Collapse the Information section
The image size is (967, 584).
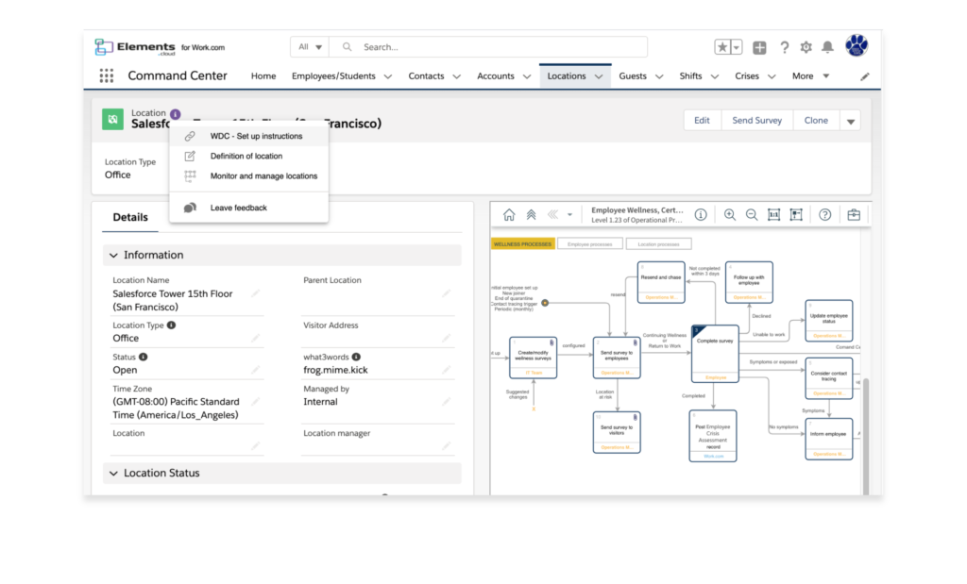click(114, 255)
